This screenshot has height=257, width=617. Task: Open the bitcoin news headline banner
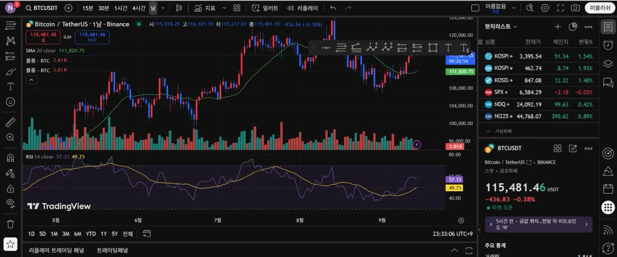(538, 225)
